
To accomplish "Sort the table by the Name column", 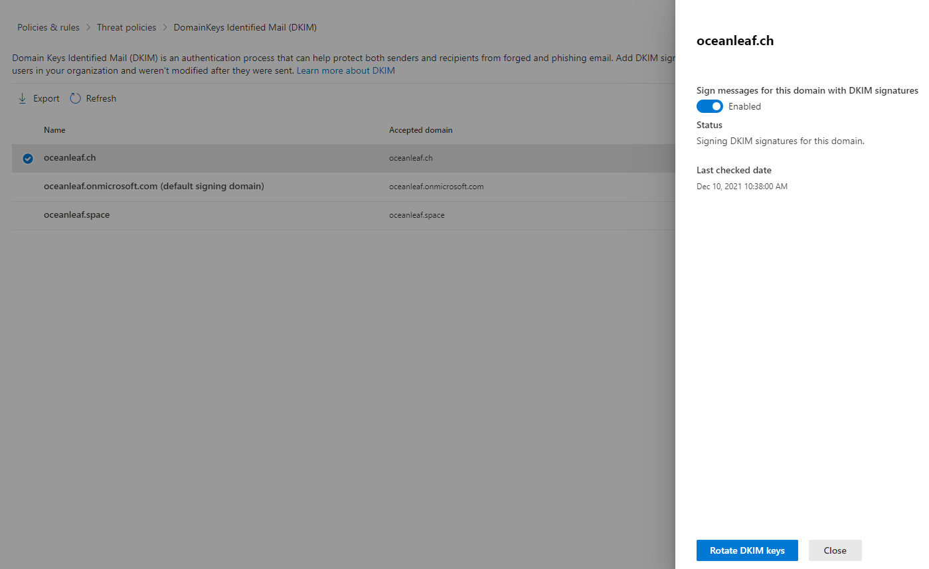I will click(54, 129).
